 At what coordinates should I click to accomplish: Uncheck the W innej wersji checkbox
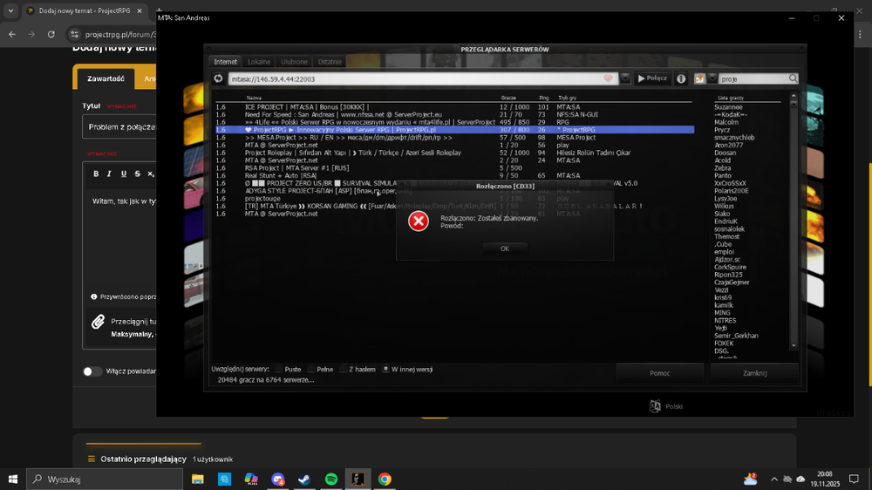[385, 369]
